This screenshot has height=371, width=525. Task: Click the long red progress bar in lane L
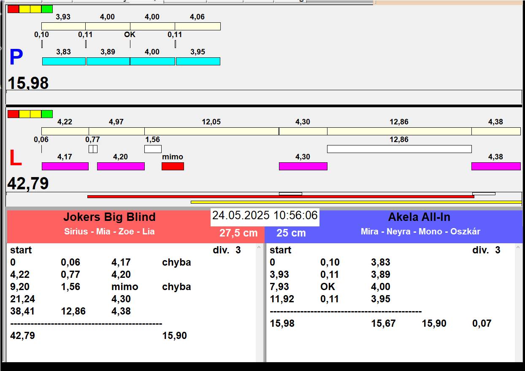[x=281, y=196]
